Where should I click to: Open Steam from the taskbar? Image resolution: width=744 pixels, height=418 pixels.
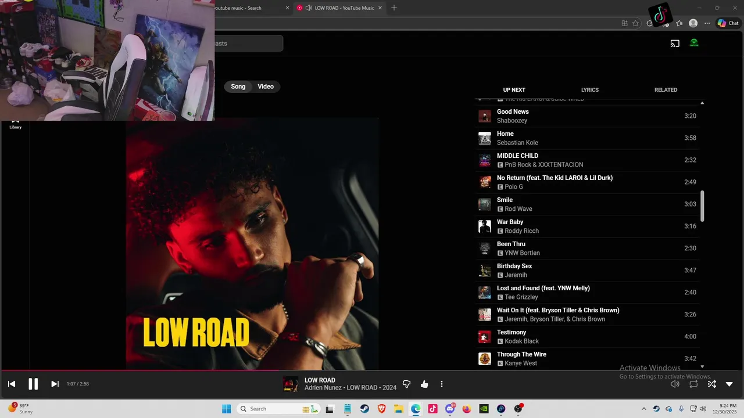[x=364, y=409]
